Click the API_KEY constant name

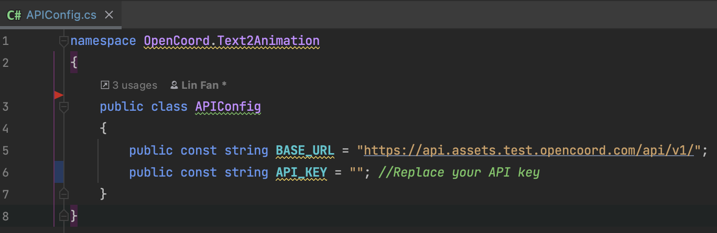pyautogui.click(x=301, y=172)
